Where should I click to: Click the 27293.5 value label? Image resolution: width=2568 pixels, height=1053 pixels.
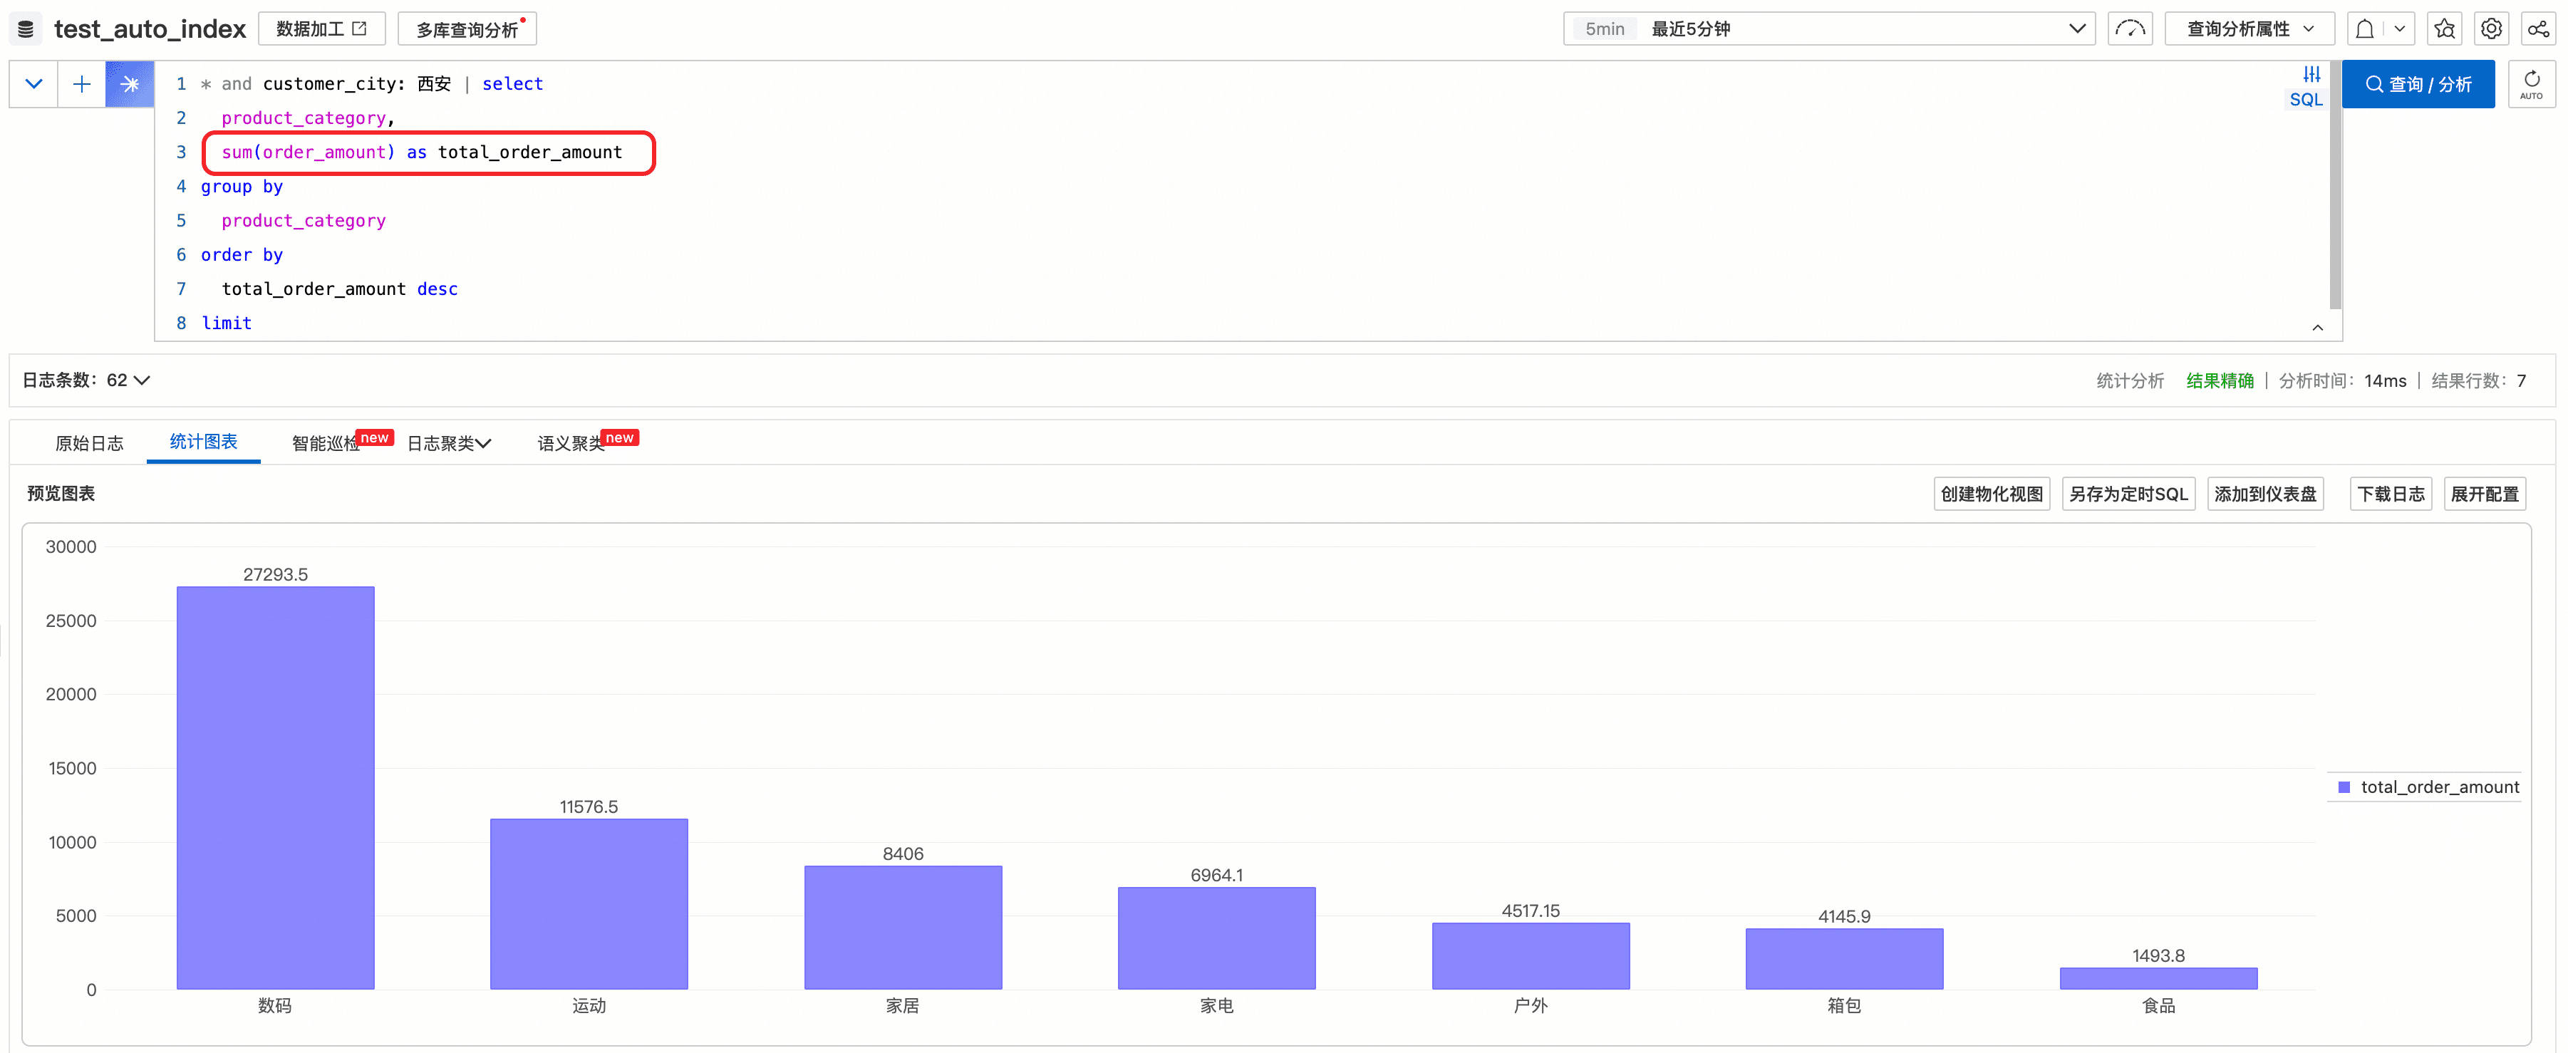pyautogui.click(x=275, y=574)
